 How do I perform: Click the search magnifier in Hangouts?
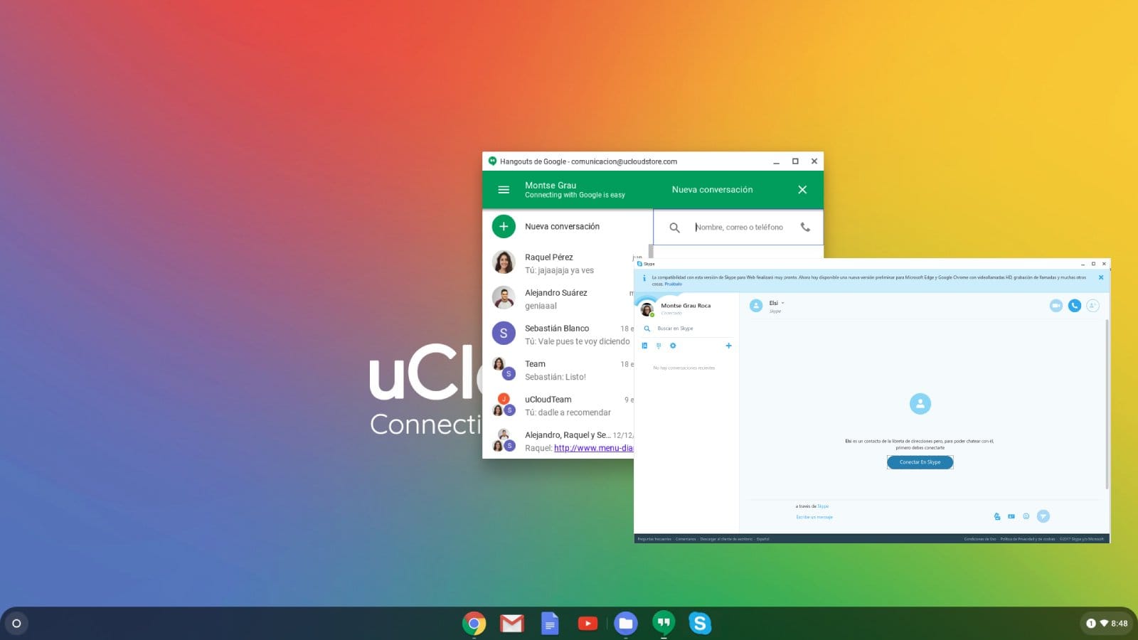tap(674, 228)
